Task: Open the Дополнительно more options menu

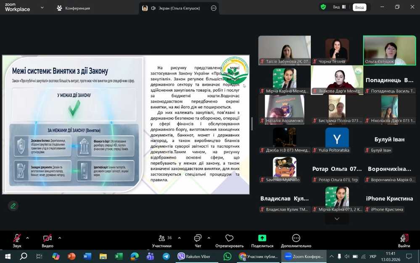Action: pyautogui.click(x=296, y=240)
